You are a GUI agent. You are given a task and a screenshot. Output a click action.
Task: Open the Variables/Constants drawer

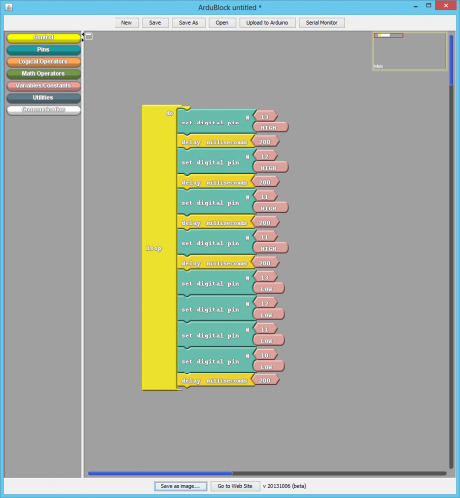coord(44,86)
